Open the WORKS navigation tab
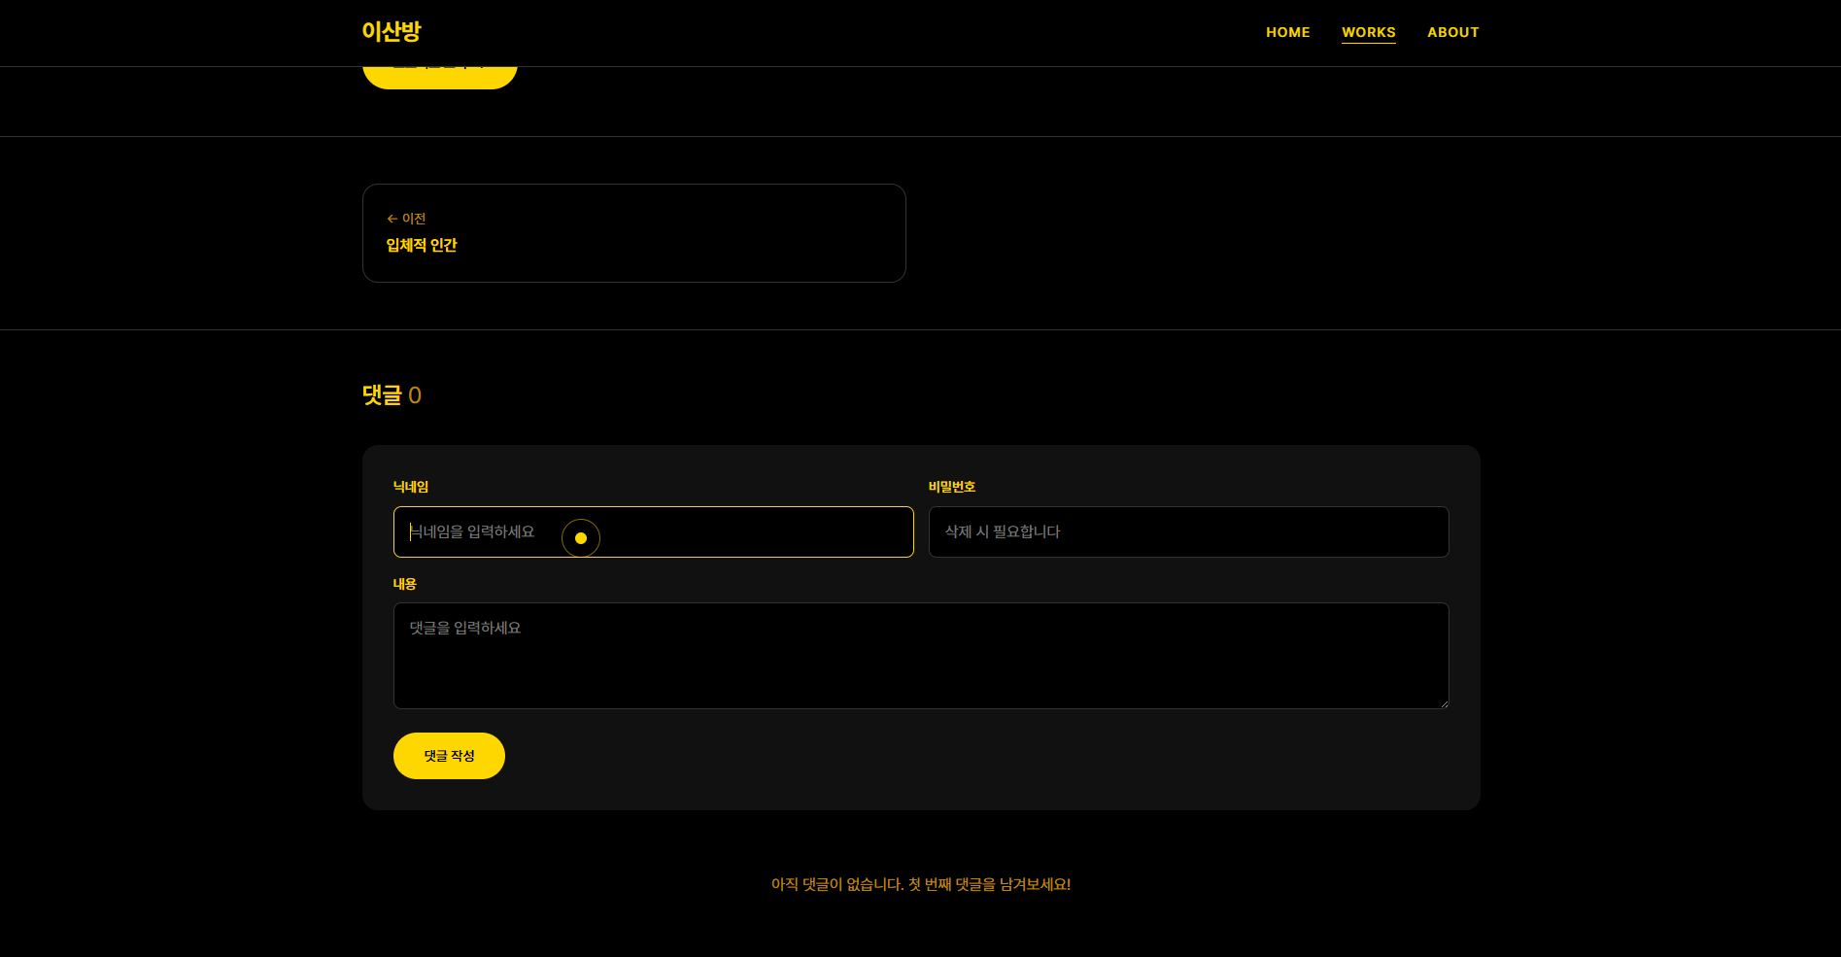Viewport: 1841px width, 957px height. (x=1368, y=32)
